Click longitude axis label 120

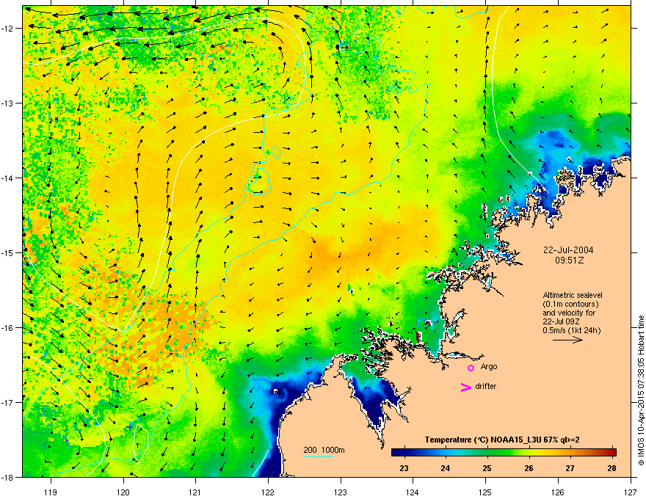(123, 492)
